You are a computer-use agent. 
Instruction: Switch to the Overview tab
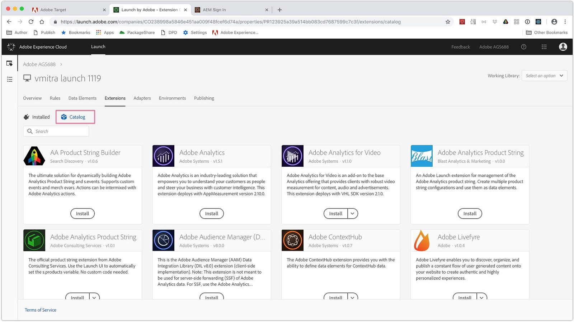pos(32,98)
